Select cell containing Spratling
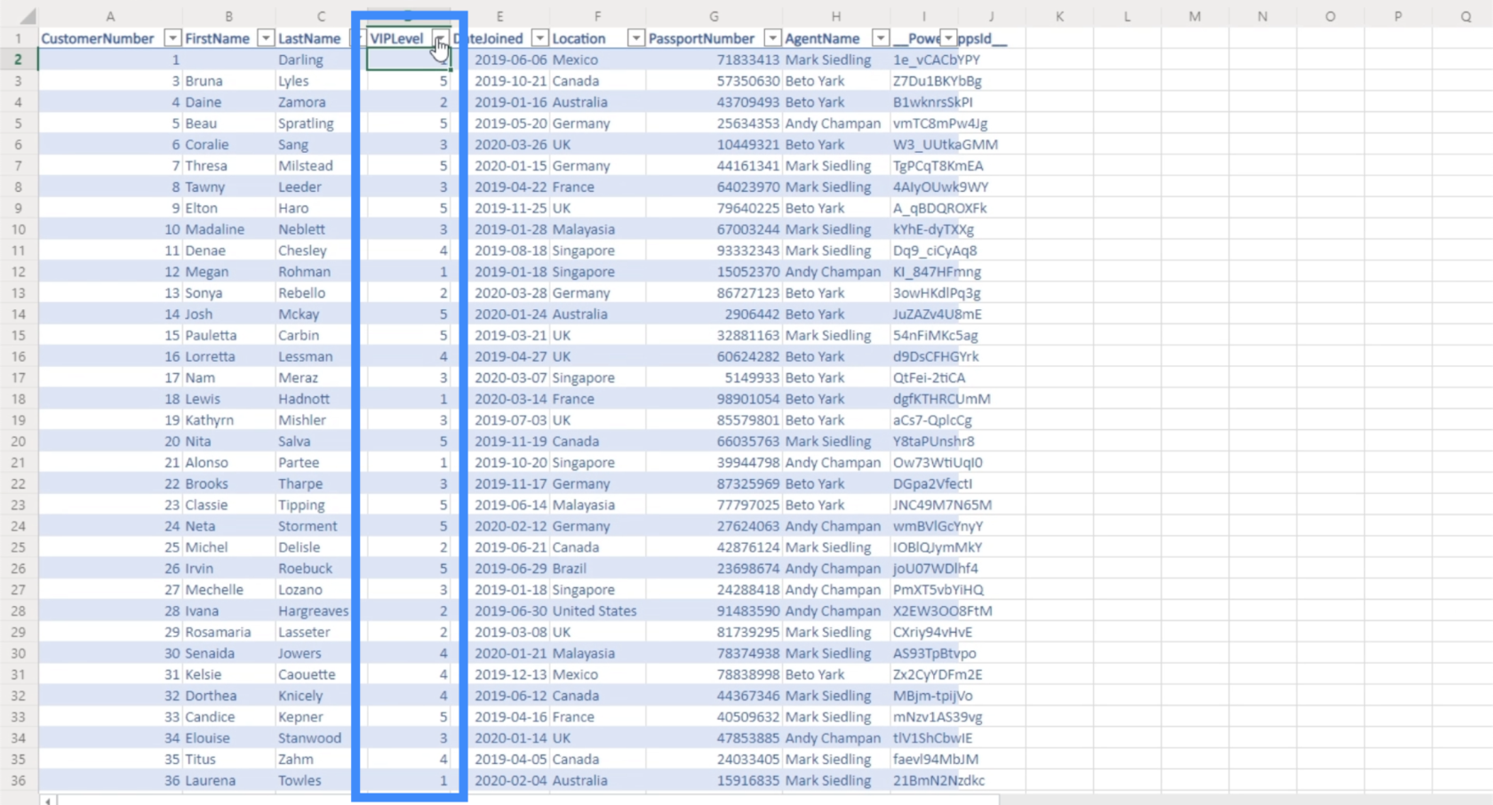Viewport: 1493px width, 805px height. [x=320, y=124]
